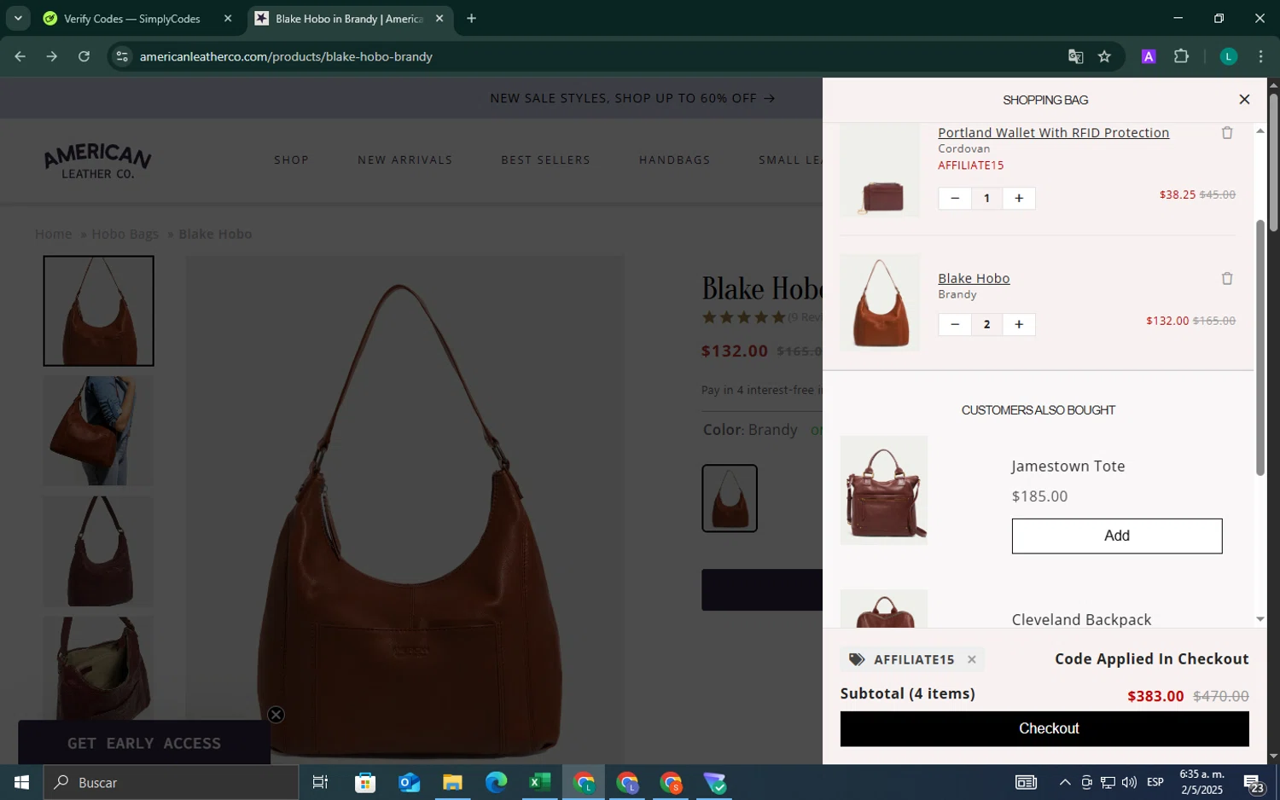The width and height of the screenshot is (1280, 800).
Task: Select open-bag interior thumbnail
Action: coord(99,668)
